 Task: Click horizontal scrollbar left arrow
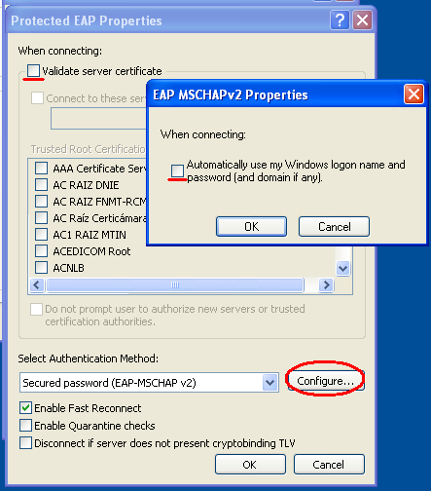click(37, 285)
